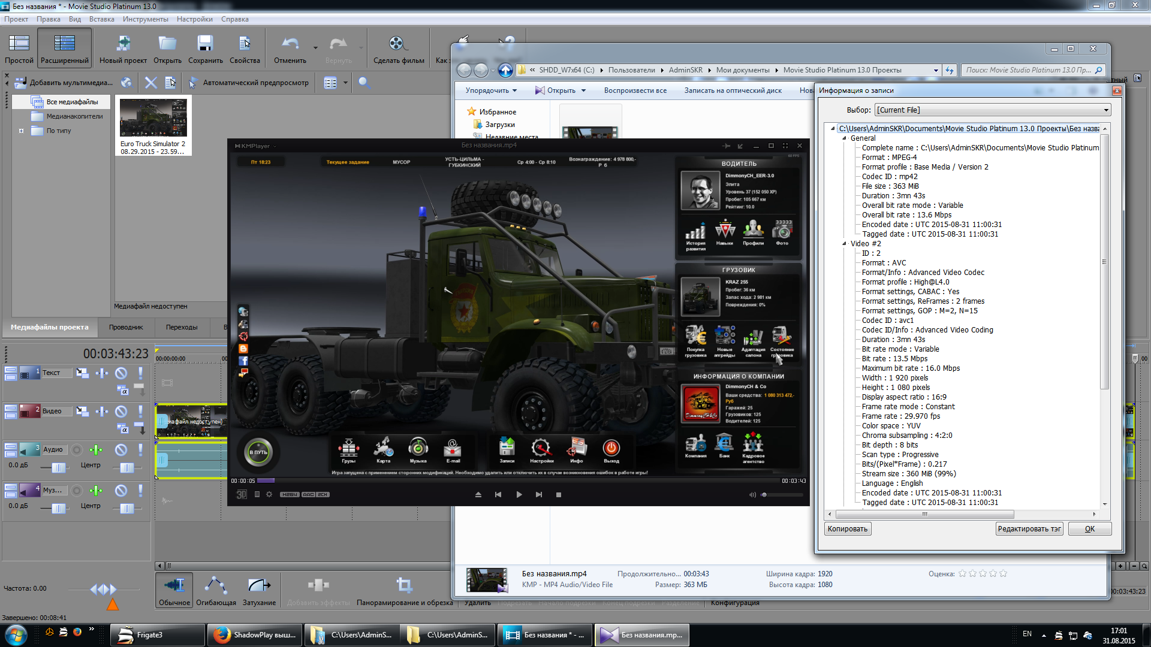The image size is (1151, 647).
Task: Open the Инструменты menu
Action: (x=146, y=19)
